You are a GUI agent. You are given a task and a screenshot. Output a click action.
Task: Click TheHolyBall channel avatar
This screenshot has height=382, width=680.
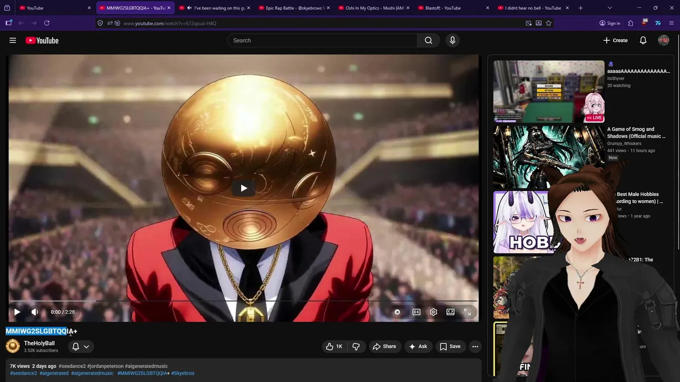click(13, 346)
